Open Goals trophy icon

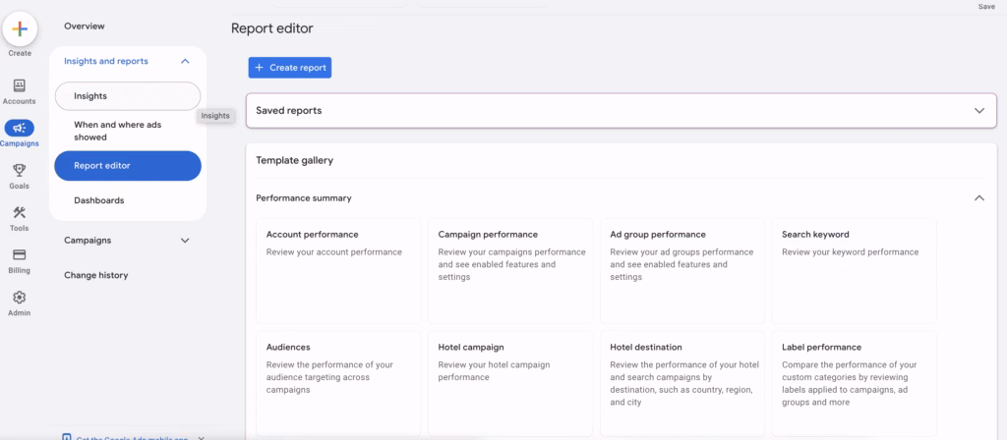[x=20, y=171]
